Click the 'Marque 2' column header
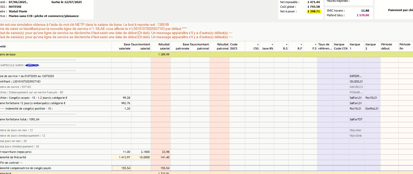Screen dimensions: 413x174 click(372, 46)
